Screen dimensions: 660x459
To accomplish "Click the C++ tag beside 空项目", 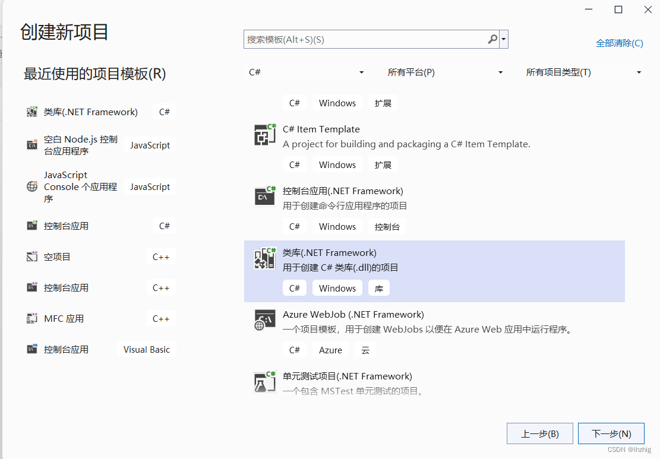I will coord(161,257).
